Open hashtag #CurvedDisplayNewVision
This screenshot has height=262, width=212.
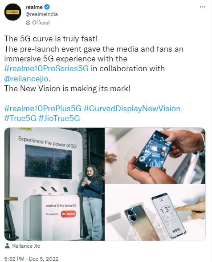(x=132, y=109)
